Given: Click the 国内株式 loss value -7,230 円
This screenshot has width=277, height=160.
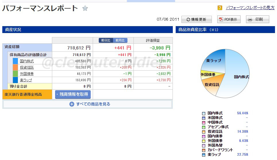Looking at the screenshot, I should (x=163, y=61).
